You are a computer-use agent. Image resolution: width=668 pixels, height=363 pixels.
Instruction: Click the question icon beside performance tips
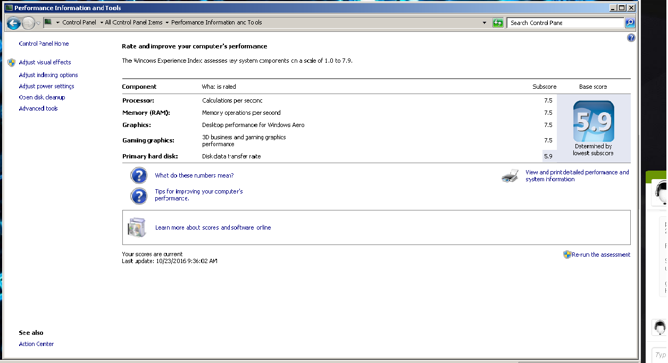139,196
